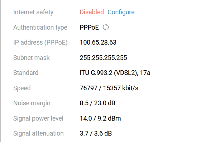
Task: Click the Authentication type label
Action: (x=40, y=27)
